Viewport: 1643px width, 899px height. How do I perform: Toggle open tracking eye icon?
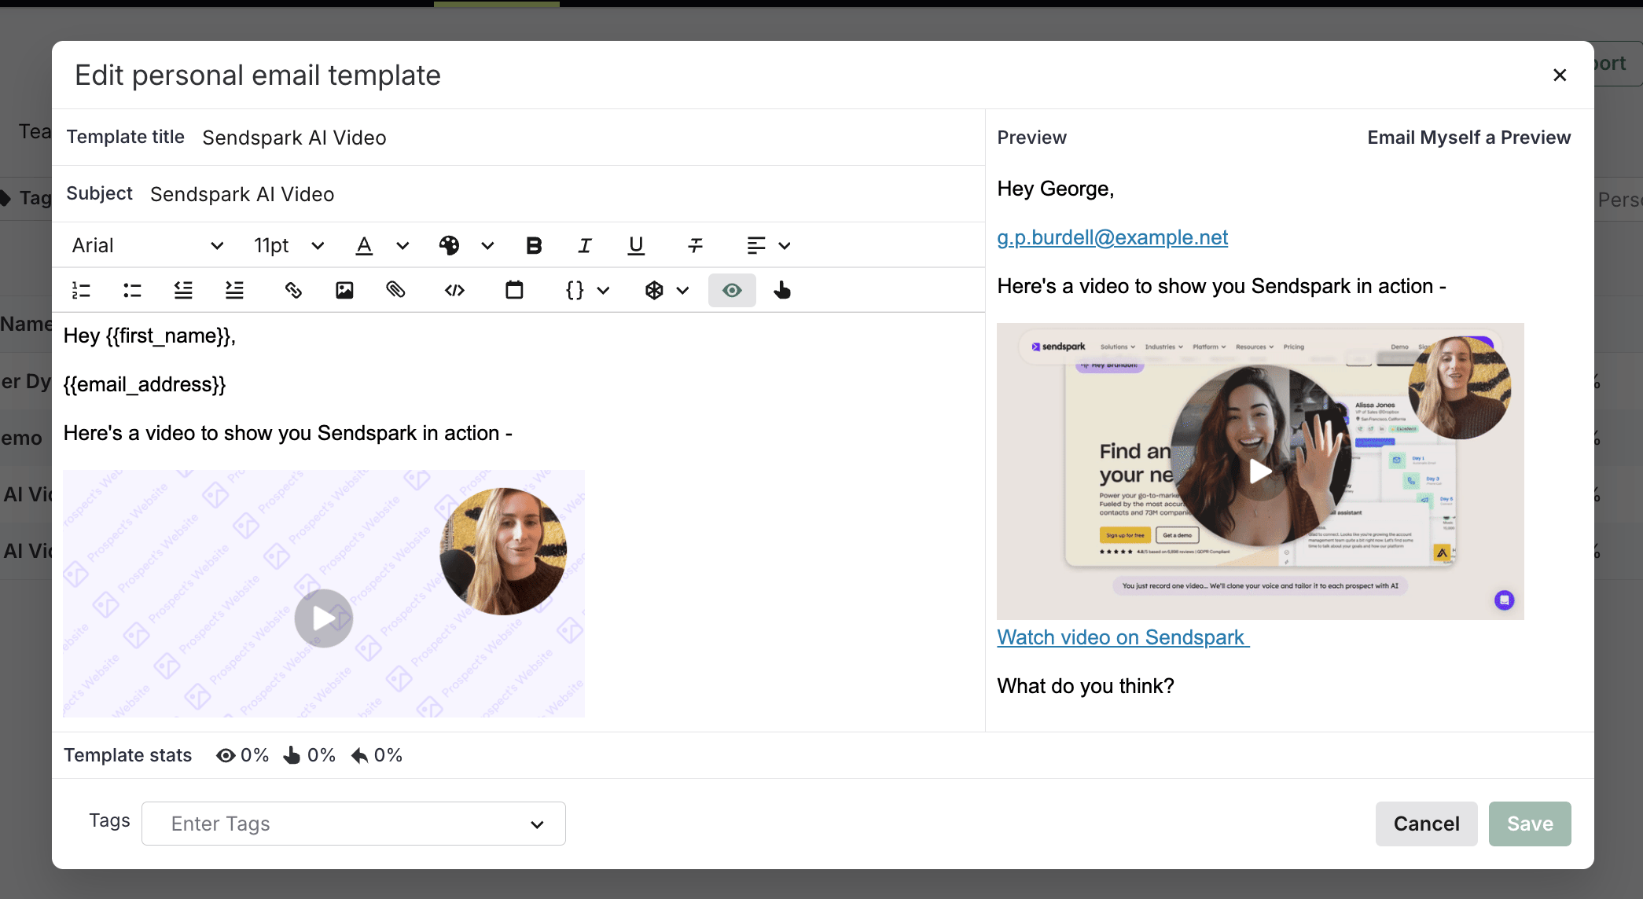732,291
